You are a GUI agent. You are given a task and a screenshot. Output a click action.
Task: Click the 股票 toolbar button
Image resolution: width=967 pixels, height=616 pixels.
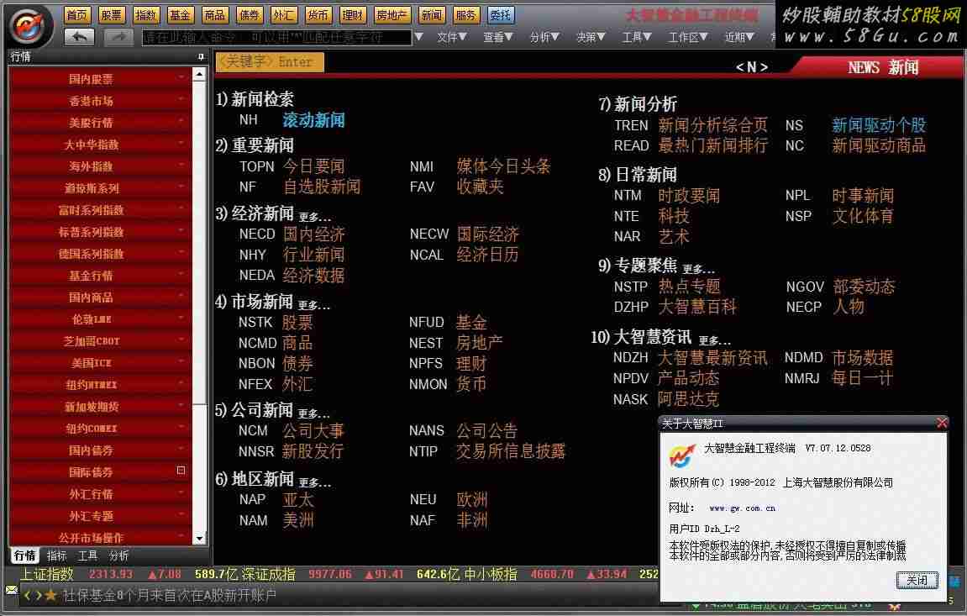click(112, 15)
